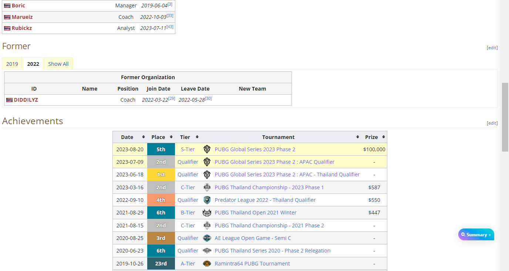Open the Marueiz coach profile link
Image resolution: width=509 pixels, height=271 pixels.
click(x=22, y=17)
